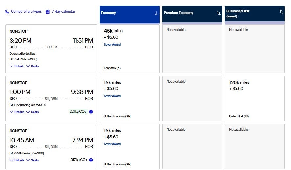Click the 7-day calendar icon
The height and width of the screenshot is (170, 291).
coord(48,12)
